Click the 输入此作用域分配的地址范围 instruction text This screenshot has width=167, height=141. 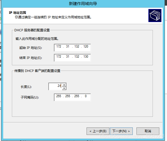tap(37, 39)
